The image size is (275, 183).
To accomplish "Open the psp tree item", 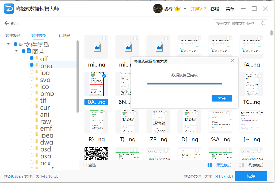I will [x=45, y=156].
